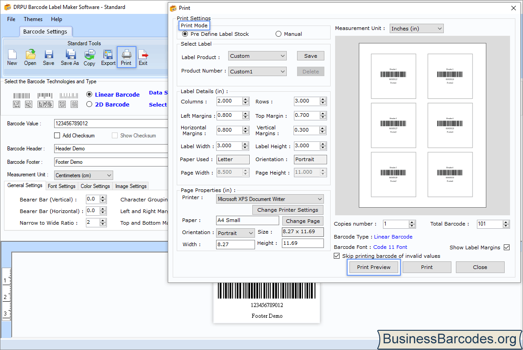Click the Open folder toolbar icon

click(30, 57)
